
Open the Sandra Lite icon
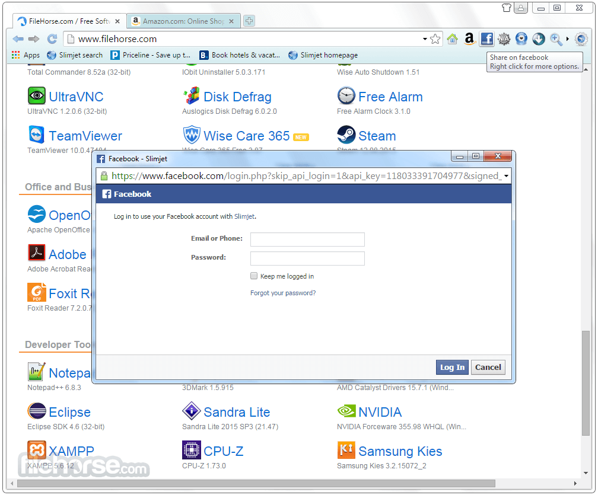point(192,411)
